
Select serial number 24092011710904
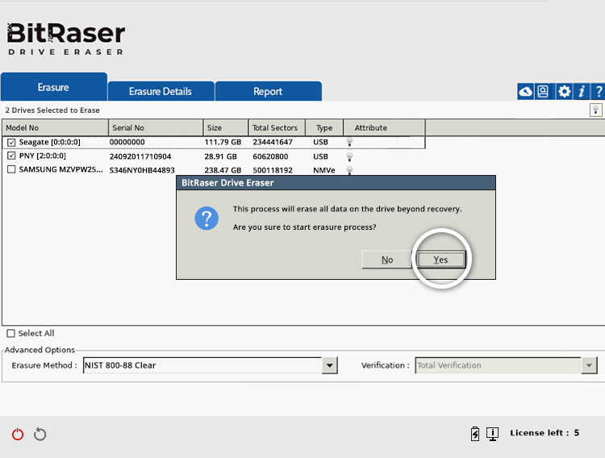140,156
